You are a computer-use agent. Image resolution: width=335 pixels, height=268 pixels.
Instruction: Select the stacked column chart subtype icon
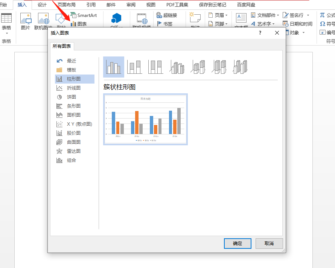click(x=134, y=67)
